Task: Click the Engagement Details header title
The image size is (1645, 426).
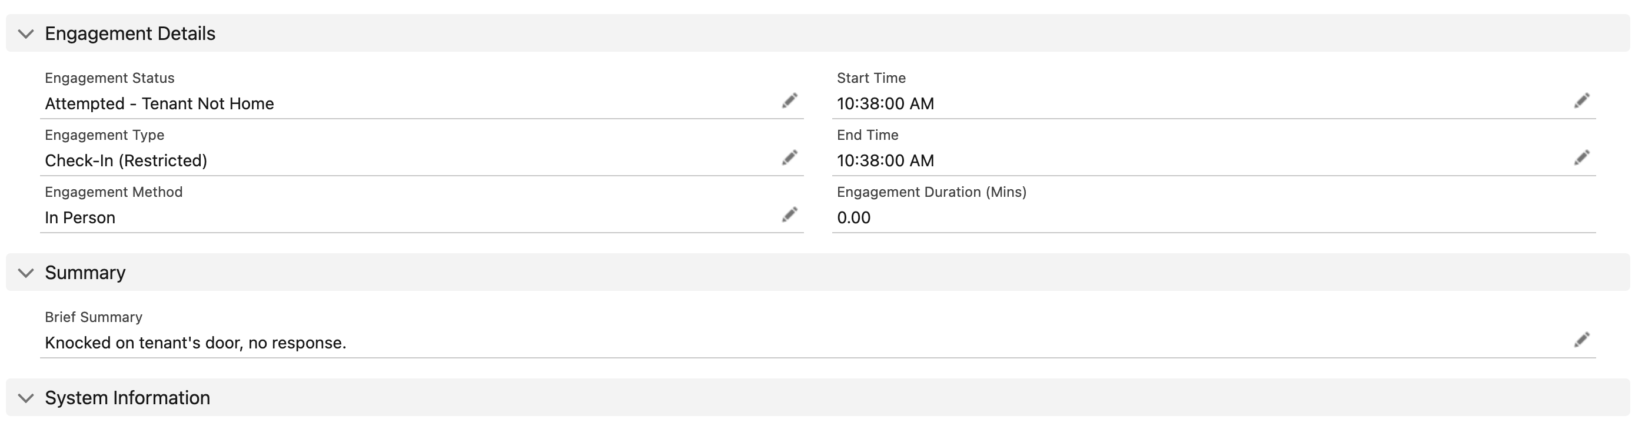Action: (x=130, y=33)
